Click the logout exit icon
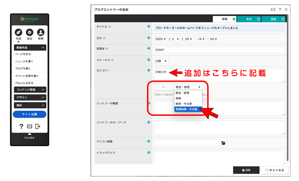This screenshot has height=181, width=299. (x=38, y=127)
